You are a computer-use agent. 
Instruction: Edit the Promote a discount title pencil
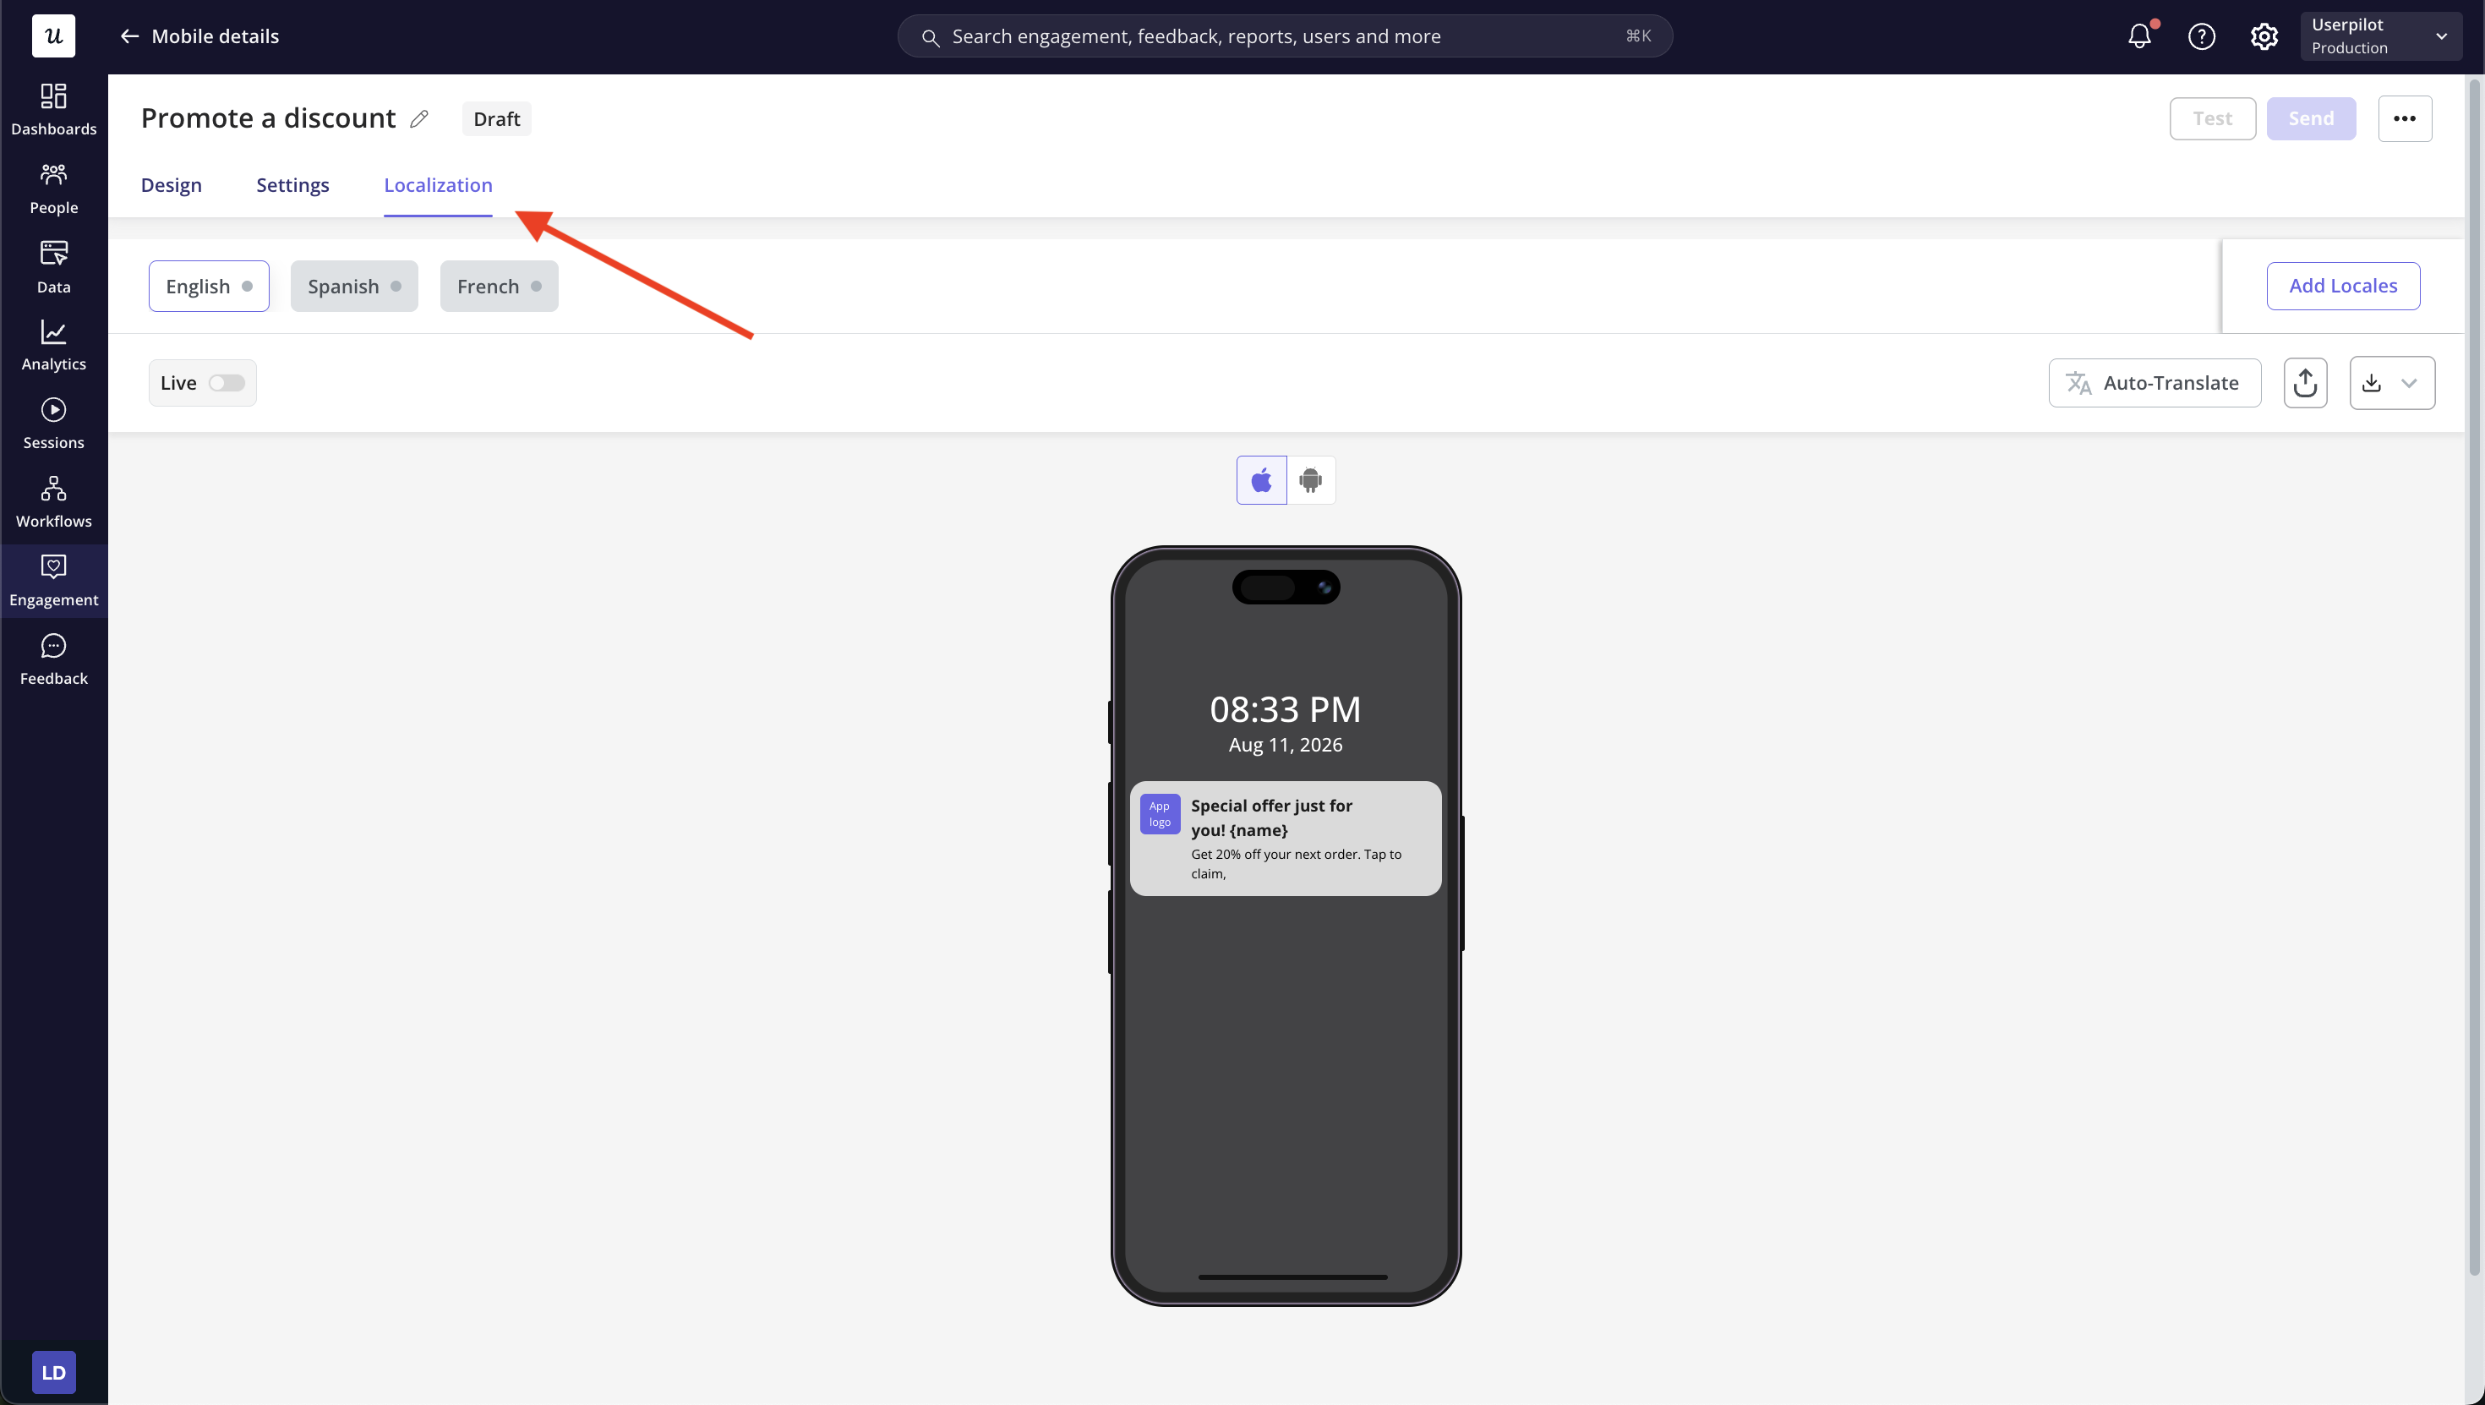pos(418,118)
